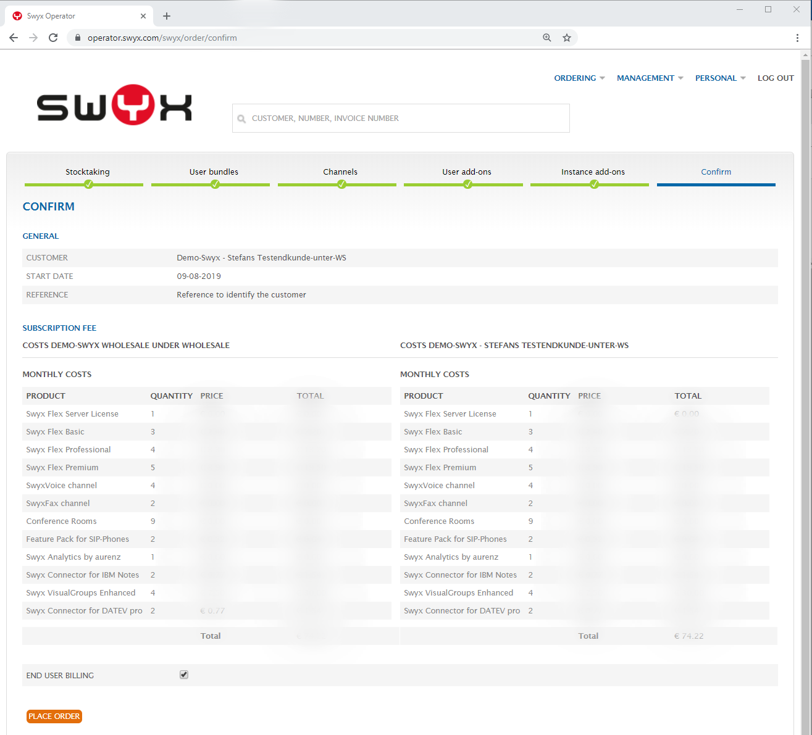Viewport: 812px width, 735px height.
Task: Toggle the End User Billing checkbox
Action: click(x=184, y=675)
